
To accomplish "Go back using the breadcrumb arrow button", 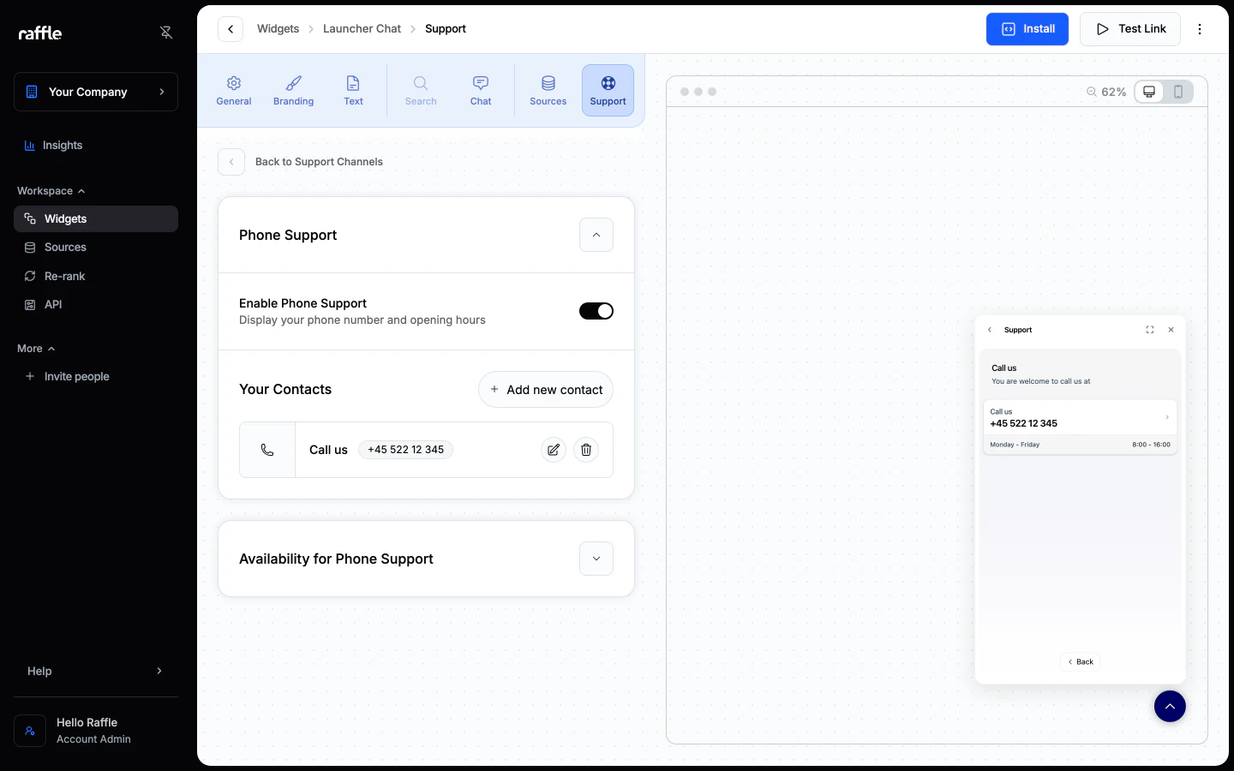I will (x=231, y=29).
